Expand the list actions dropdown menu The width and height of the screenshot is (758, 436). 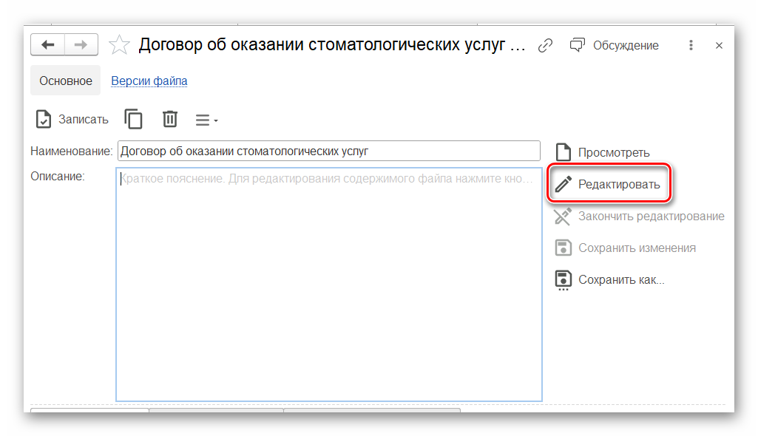coord(206,120)
